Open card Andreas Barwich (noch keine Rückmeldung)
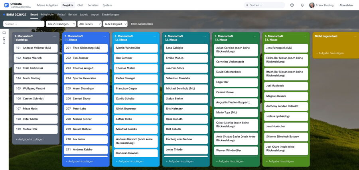 click(x=136, y=141)
